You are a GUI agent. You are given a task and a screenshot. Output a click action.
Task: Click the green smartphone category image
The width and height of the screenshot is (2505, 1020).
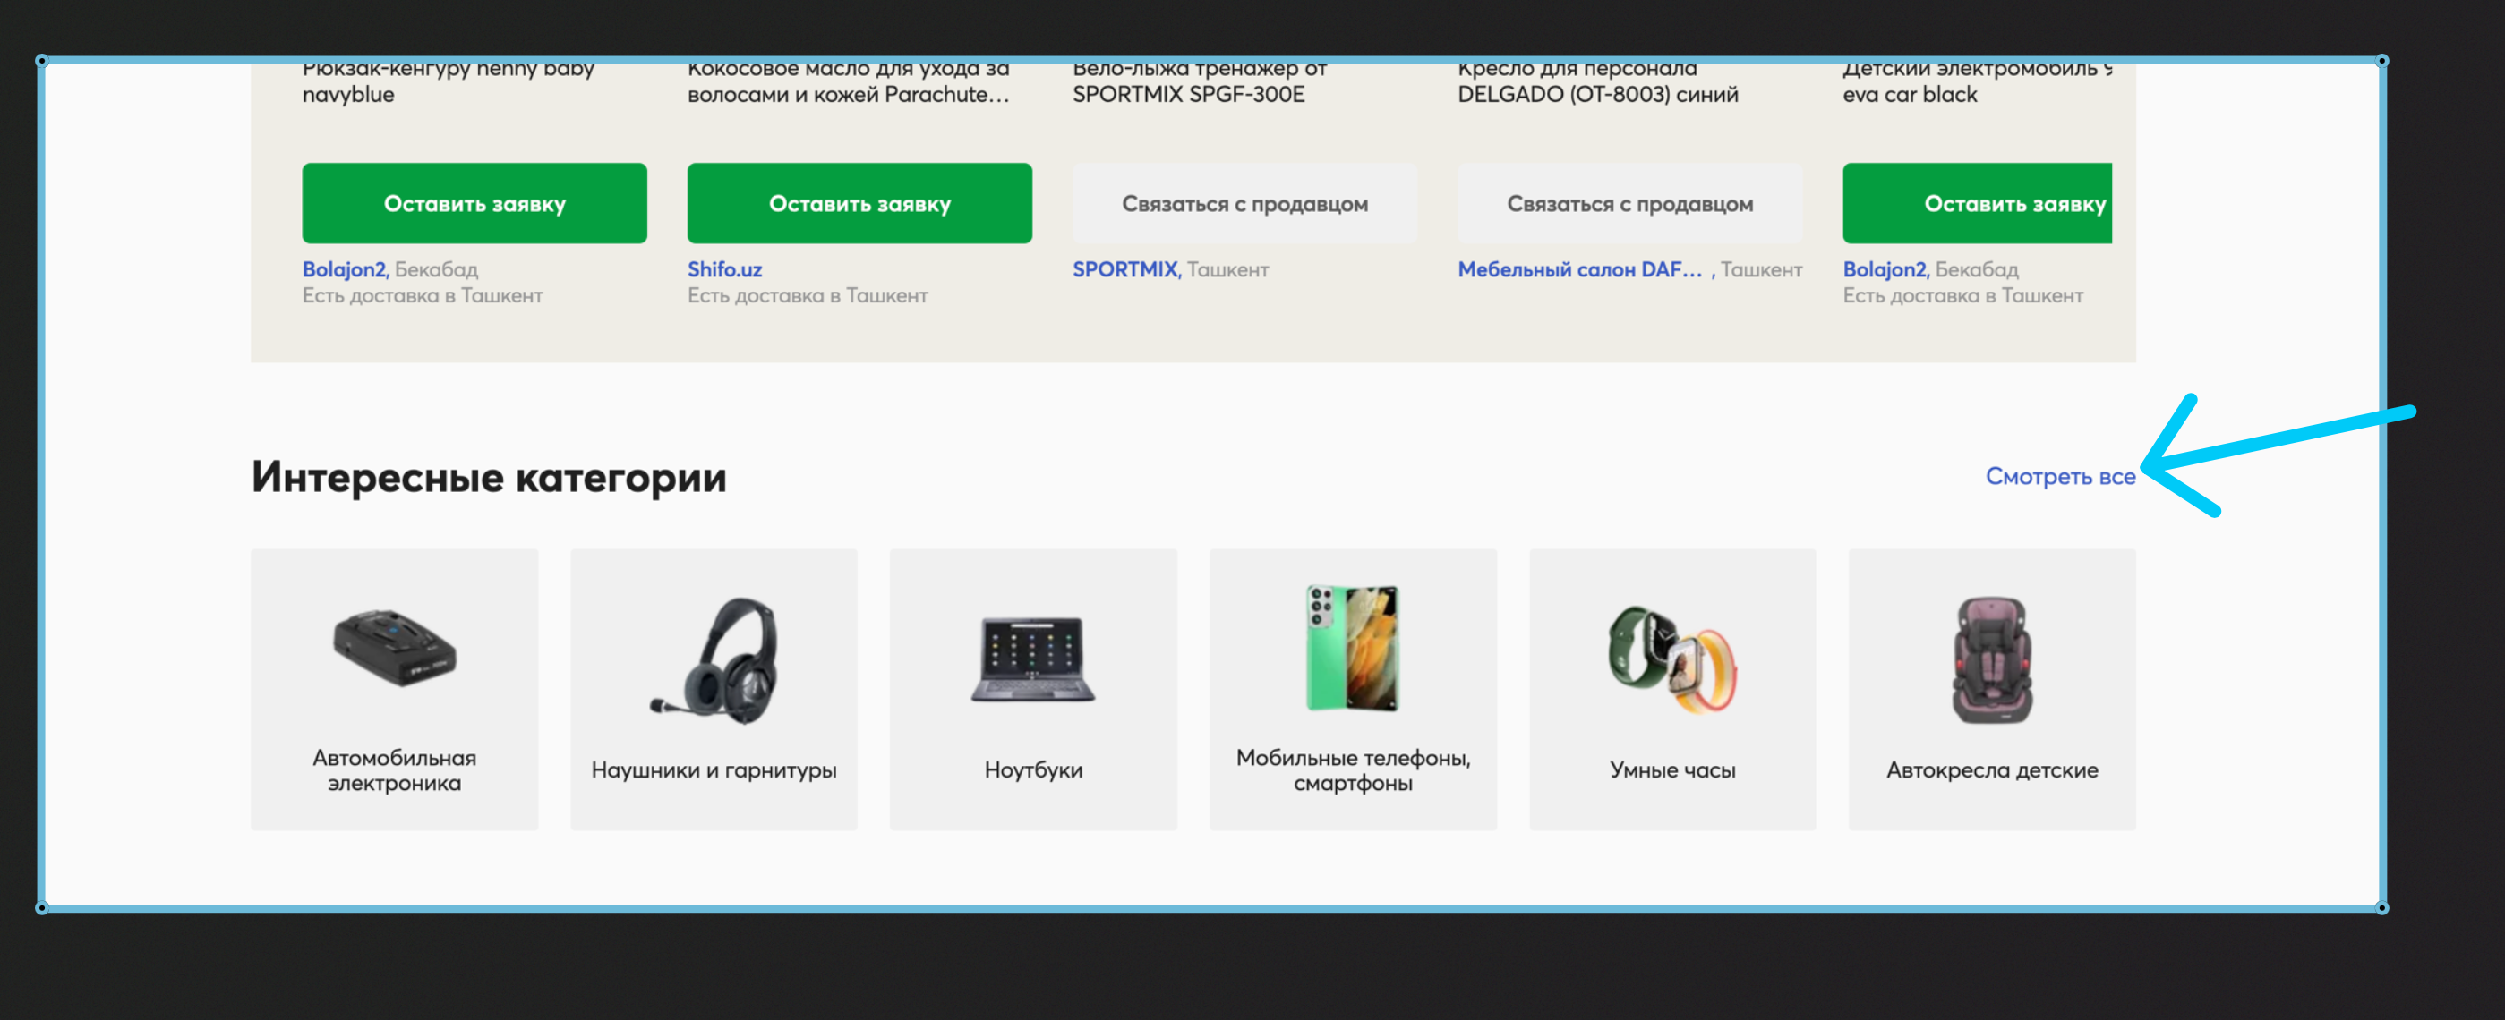pos(1353,648)
